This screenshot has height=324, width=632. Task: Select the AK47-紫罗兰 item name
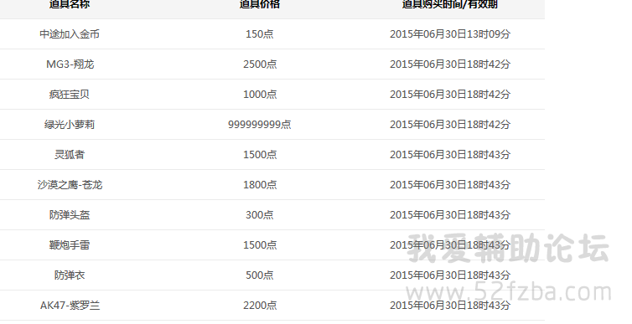coord(70,306)
